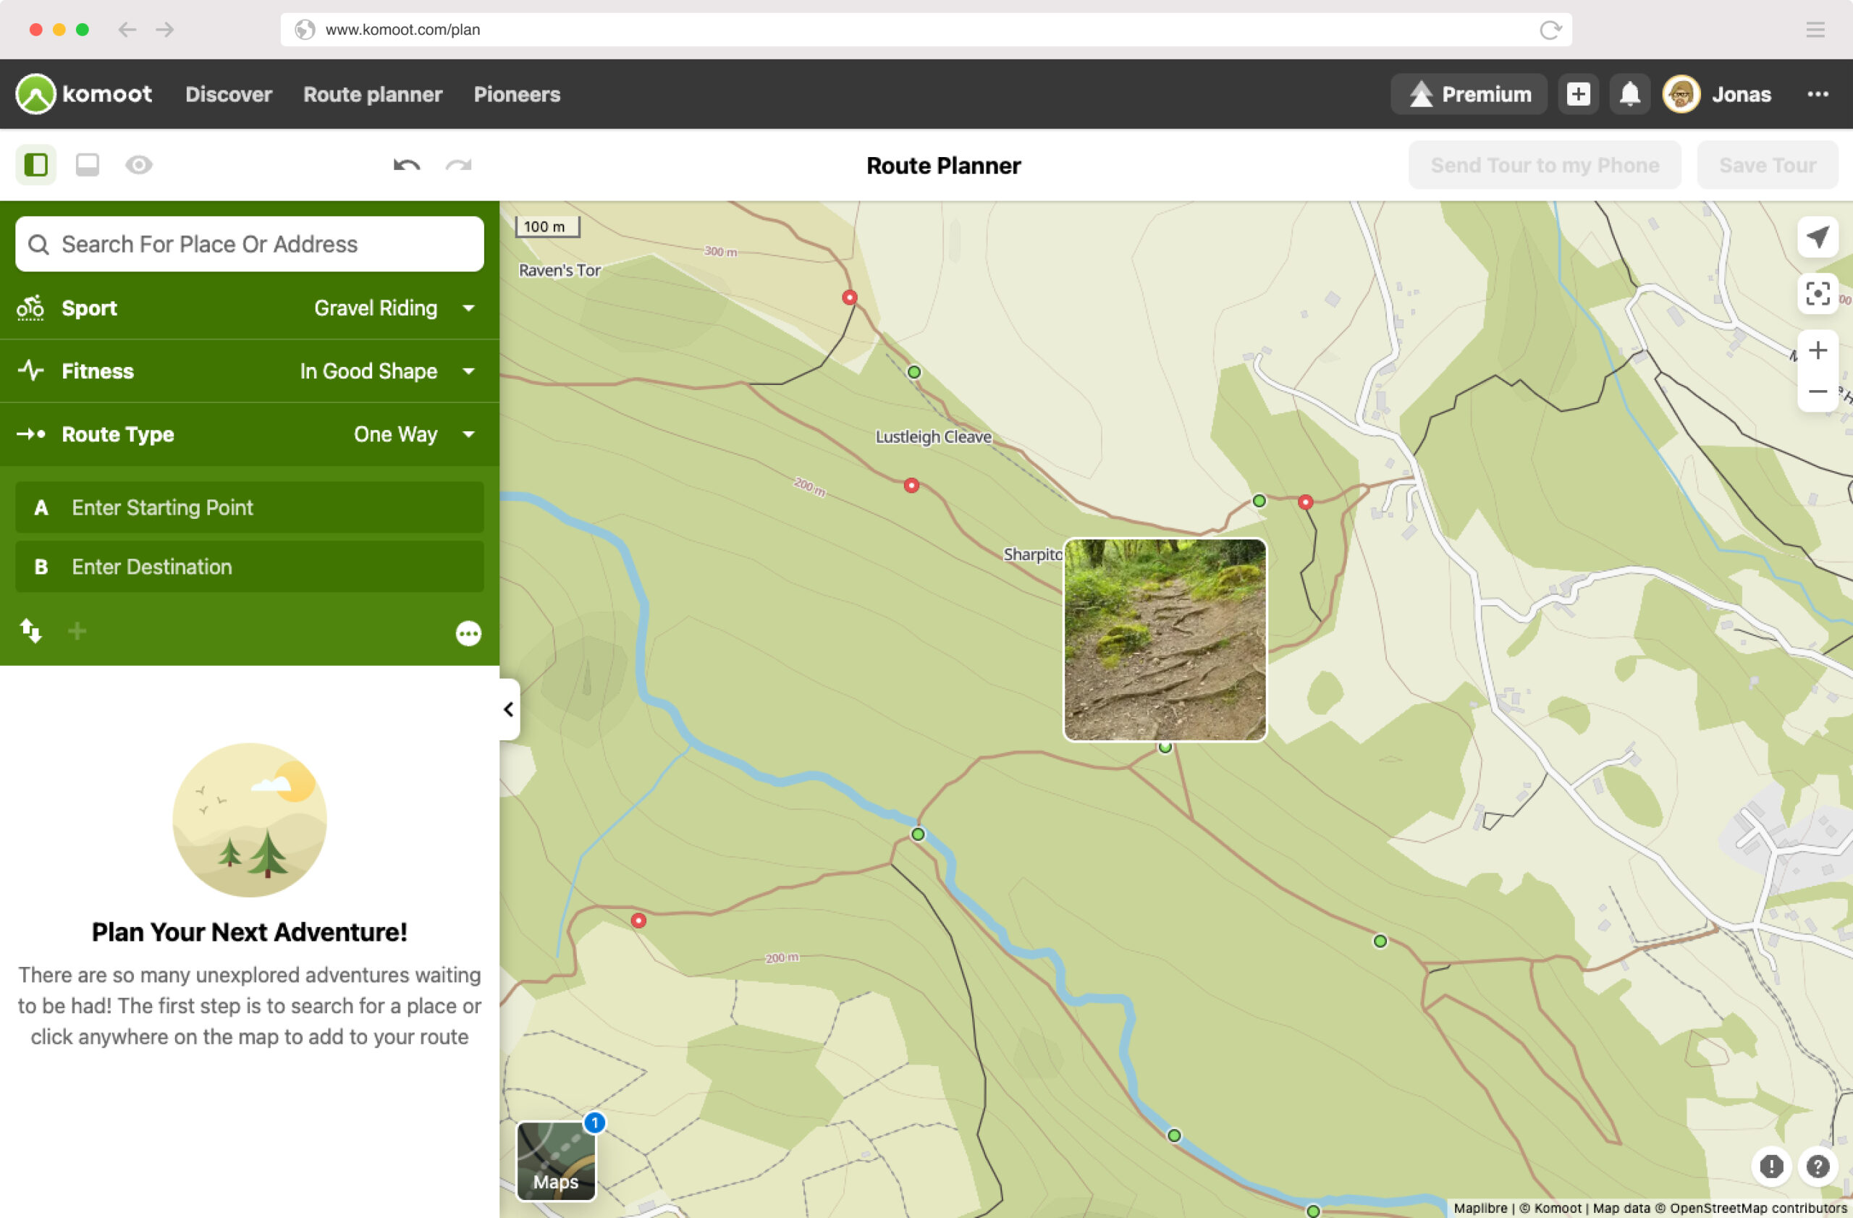1853x1218 pixels.
Task: Open the Discover menu item
Action: pos(228,94)
